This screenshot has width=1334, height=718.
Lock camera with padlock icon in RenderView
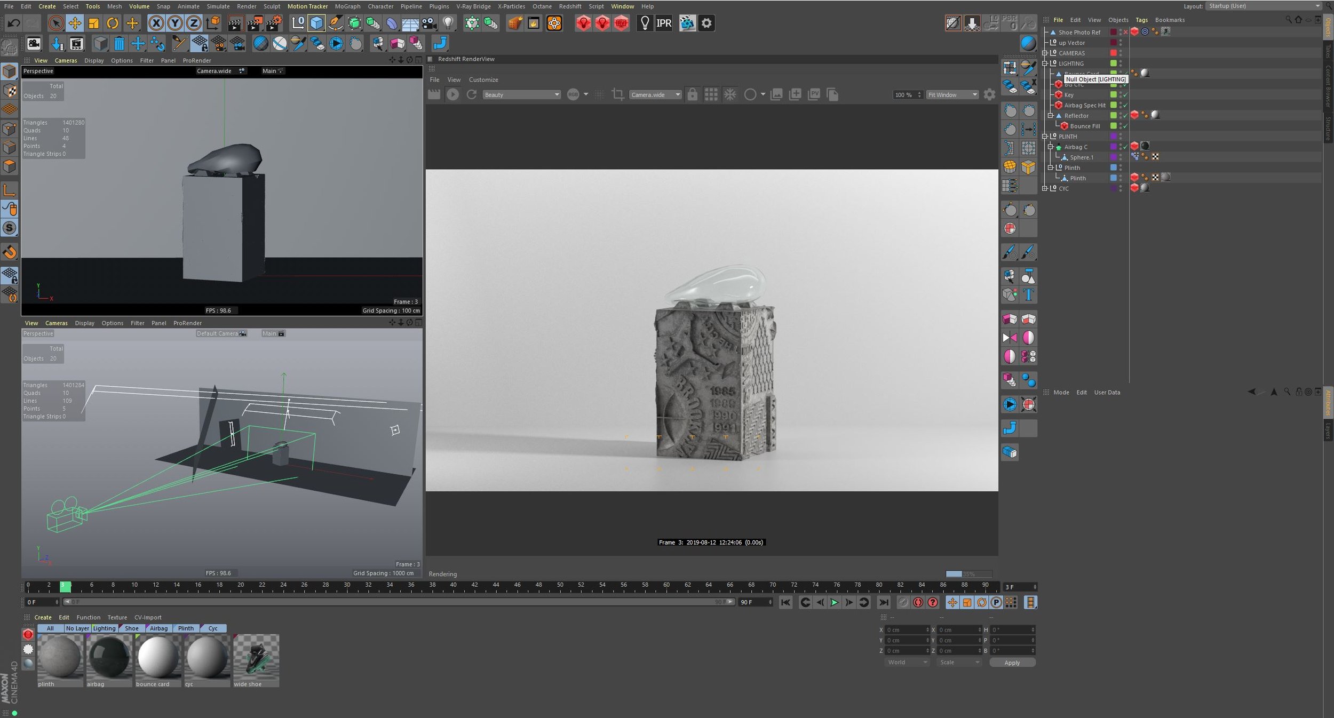tap(692, 94)
